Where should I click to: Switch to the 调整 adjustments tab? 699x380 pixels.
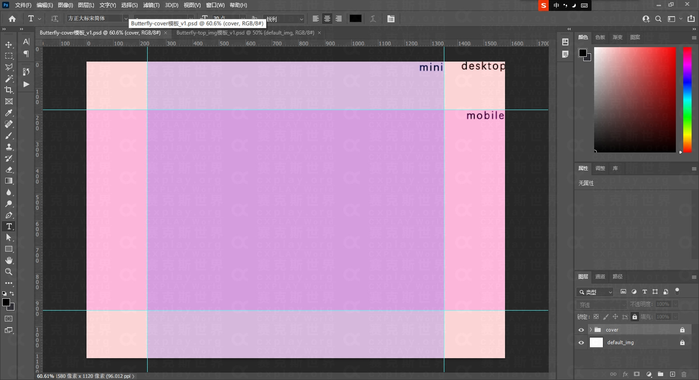600,168
